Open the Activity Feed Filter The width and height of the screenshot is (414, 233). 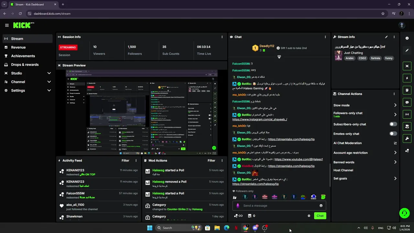tap(125, 161)
